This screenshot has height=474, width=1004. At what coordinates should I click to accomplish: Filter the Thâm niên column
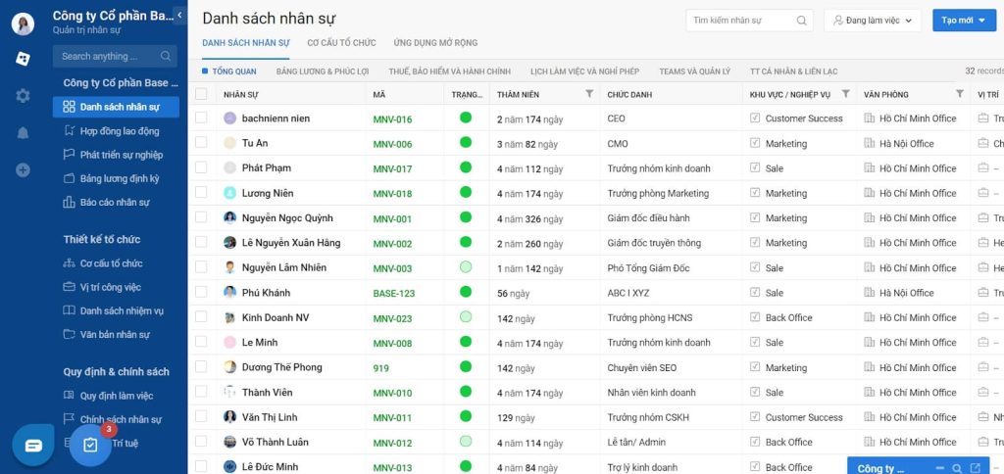[x=589, y=94]
